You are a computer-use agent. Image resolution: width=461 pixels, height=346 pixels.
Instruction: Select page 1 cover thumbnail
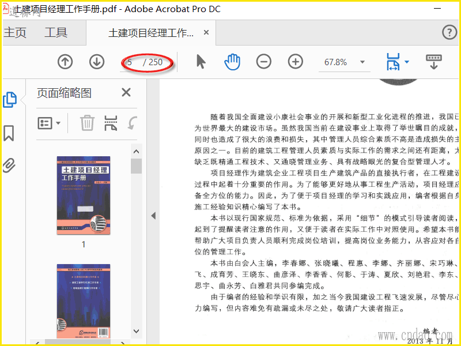pyautogui.click(x=84, y=195)
